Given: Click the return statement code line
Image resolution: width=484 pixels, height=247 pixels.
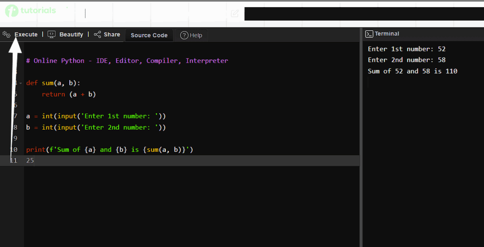Looking at the screenshot, I should [69, 94].
